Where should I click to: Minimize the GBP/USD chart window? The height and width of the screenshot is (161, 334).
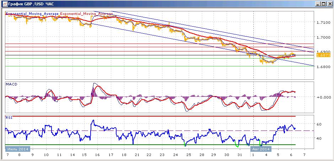click(318, 4)
